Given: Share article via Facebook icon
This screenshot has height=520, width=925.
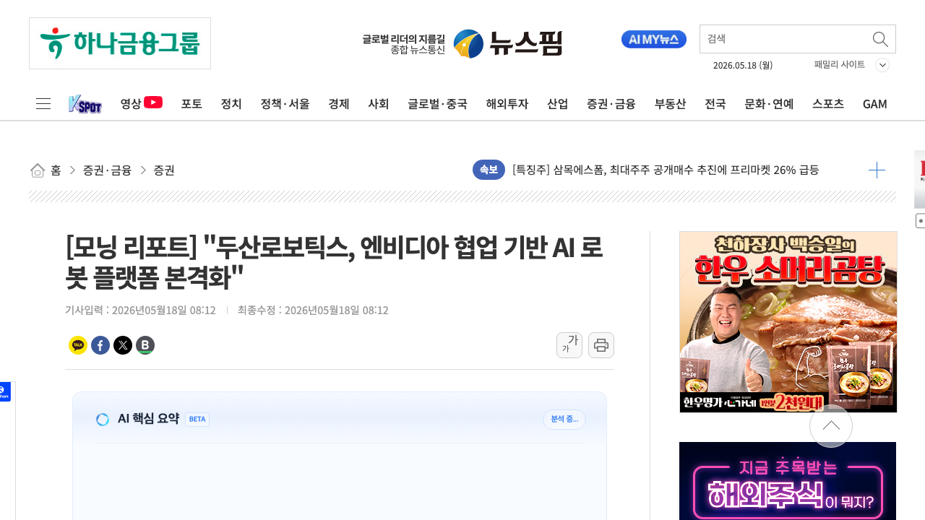Looking at the screenshot, I should click(100, 345).
